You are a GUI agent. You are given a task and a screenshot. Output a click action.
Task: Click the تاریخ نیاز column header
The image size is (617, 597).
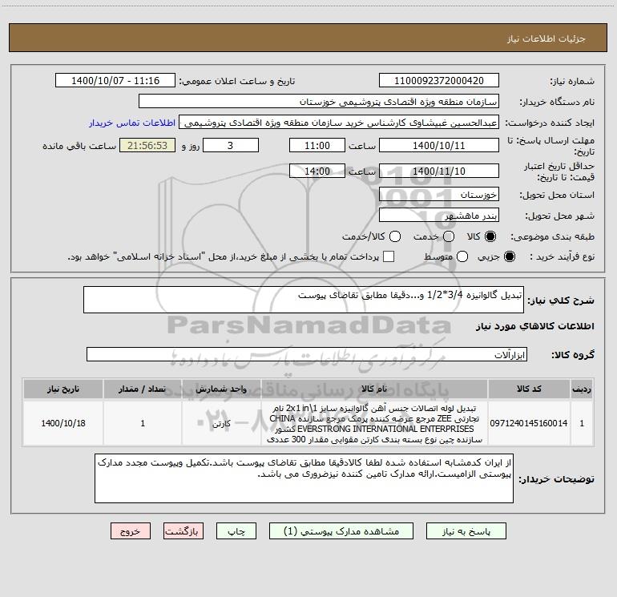click(63, 389)
